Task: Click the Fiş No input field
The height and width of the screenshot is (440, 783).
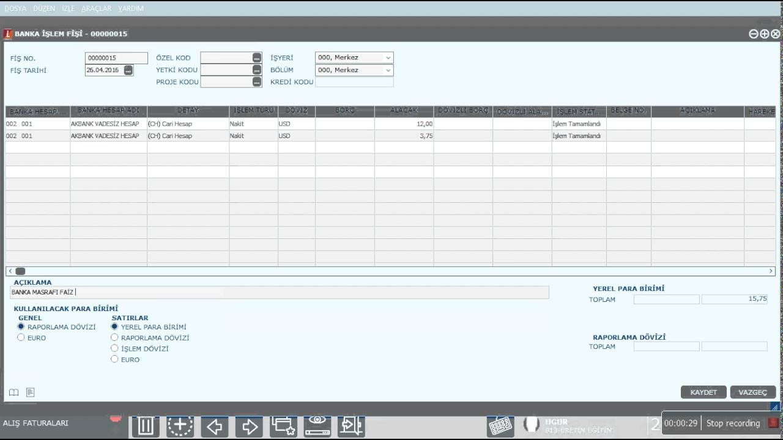Action: pyautogui.click(x=116, y=58)
